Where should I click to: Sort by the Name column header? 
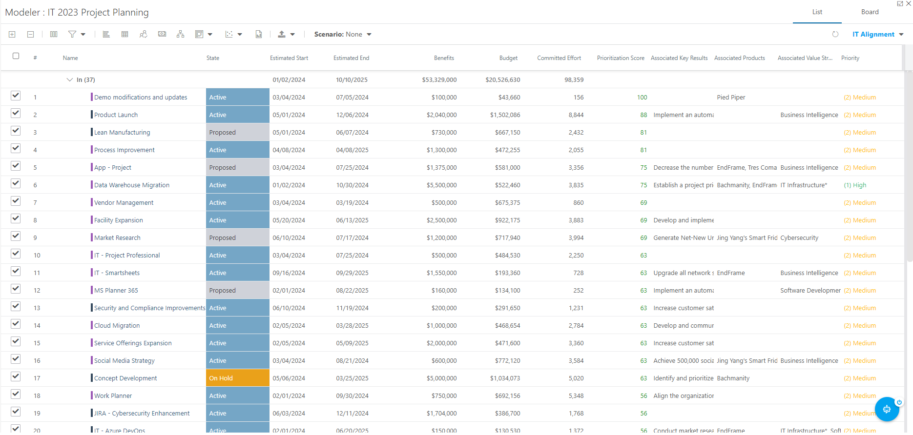tap(70, 58)
